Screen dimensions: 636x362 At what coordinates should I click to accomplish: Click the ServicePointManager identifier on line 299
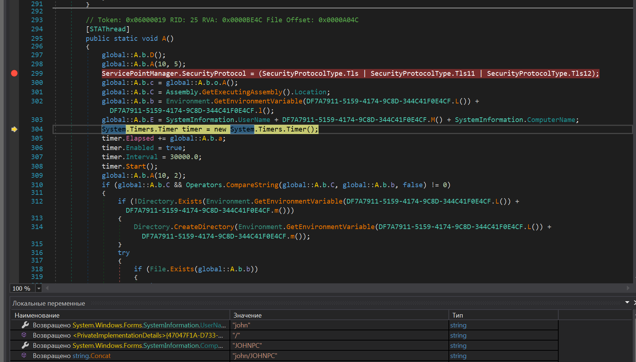(140, 74)
